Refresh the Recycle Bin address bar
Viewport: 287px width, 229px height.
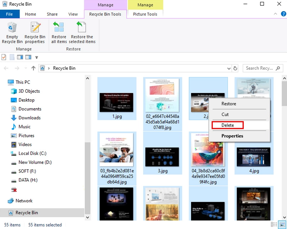click(235, 68)
